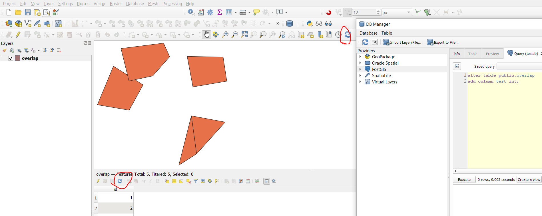Show map tips
Image resolution: width=542 pixels, height=216 pixels.
(x=256, y=12)
